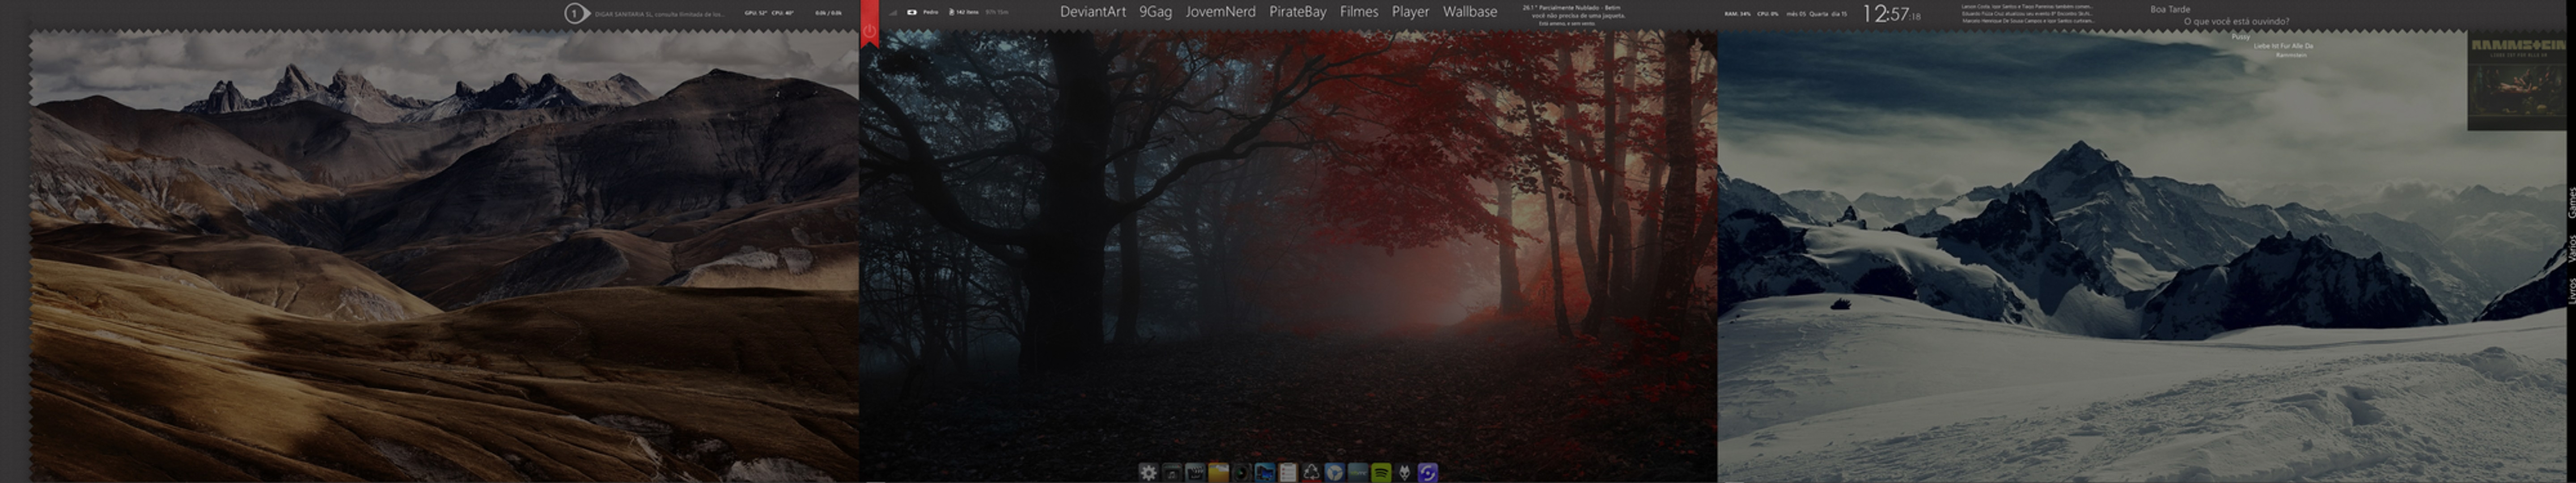Screen dimensions: 2576x483
Task: Open the 9Gag launcher link
Action: tap(1155, 12)
